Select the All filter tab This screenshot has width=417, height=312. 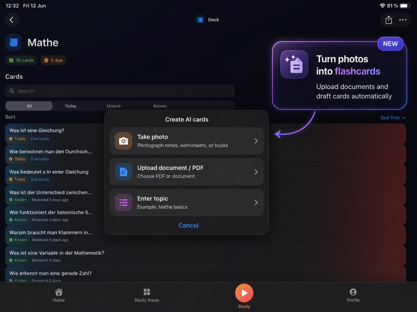tap(29, 106)
